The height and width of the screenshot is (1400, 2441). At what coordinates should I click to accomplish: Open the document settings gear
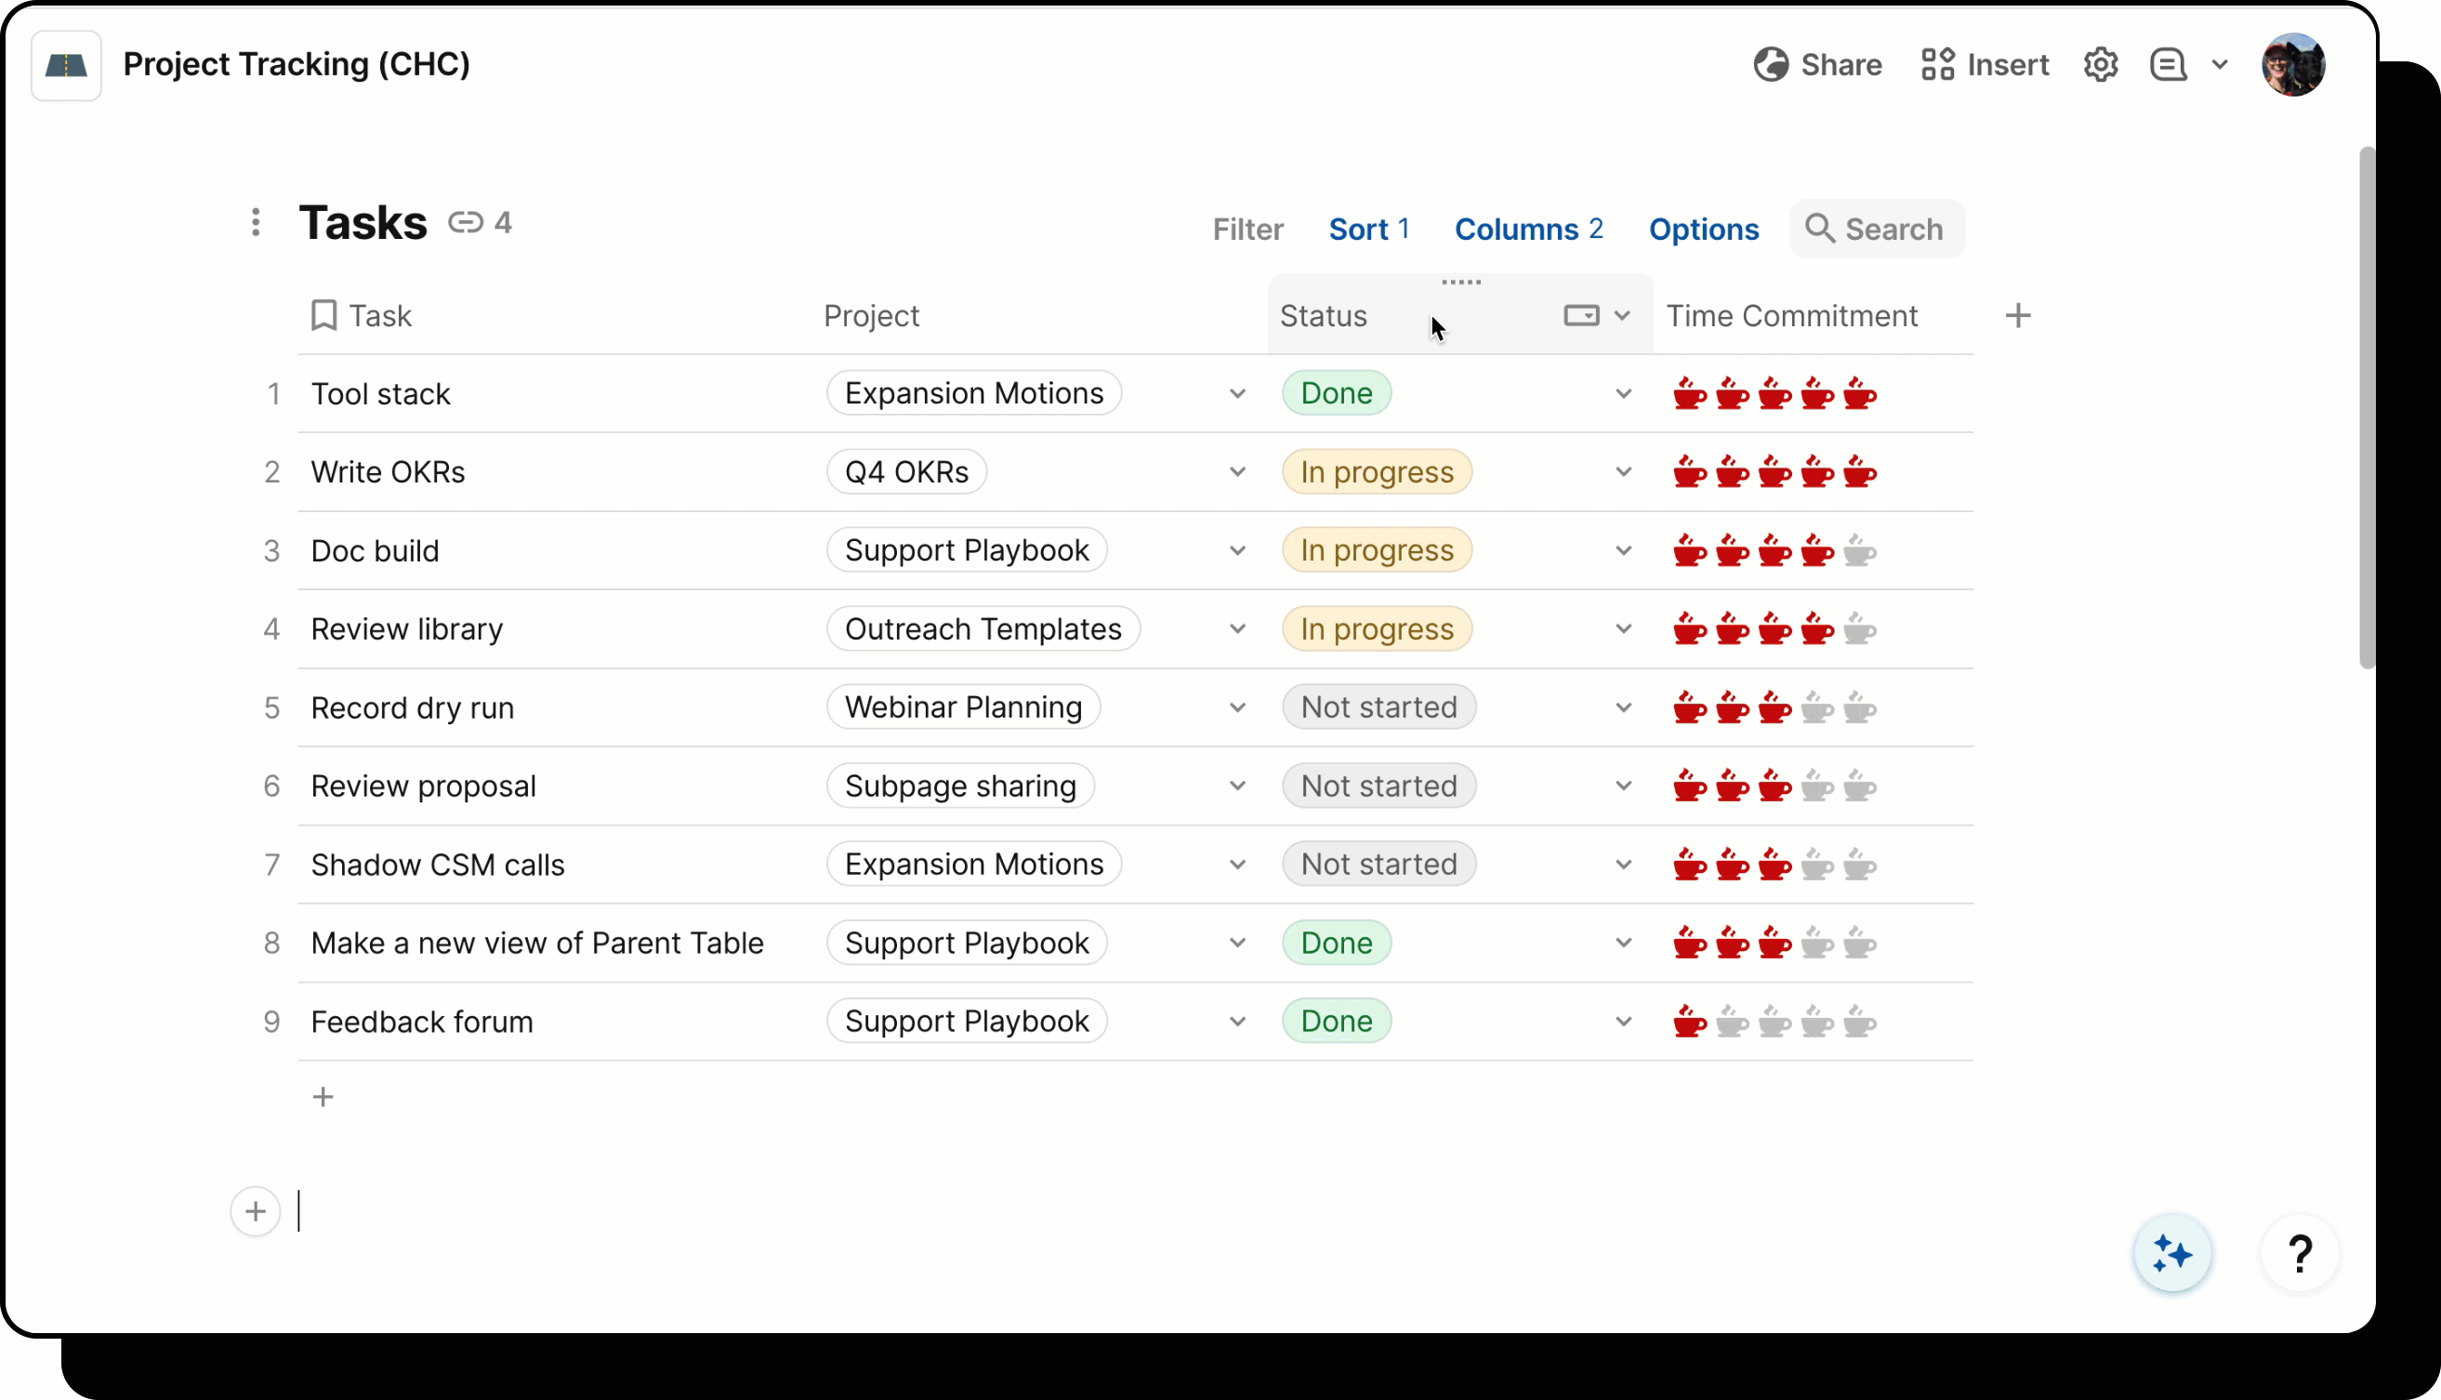(2101, 63)
